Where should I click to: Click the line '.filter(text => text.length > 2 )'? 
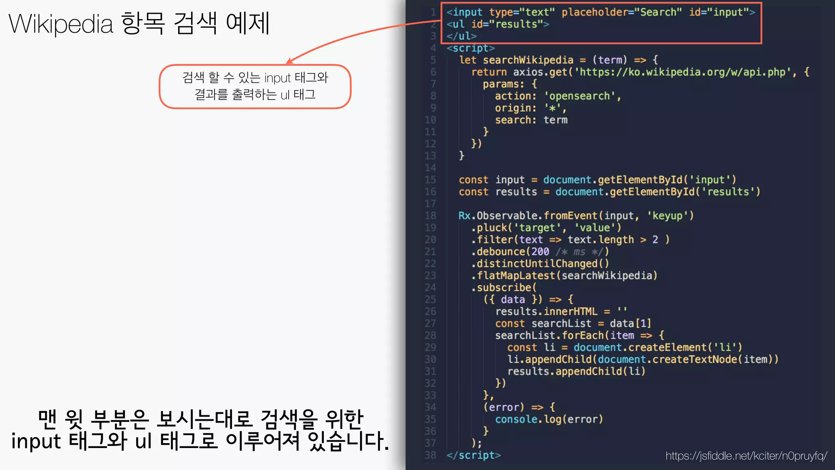[570, 239]
